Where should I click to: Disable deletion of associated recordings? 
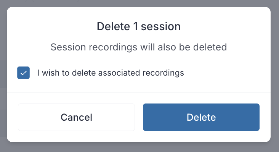pos(23,73)
